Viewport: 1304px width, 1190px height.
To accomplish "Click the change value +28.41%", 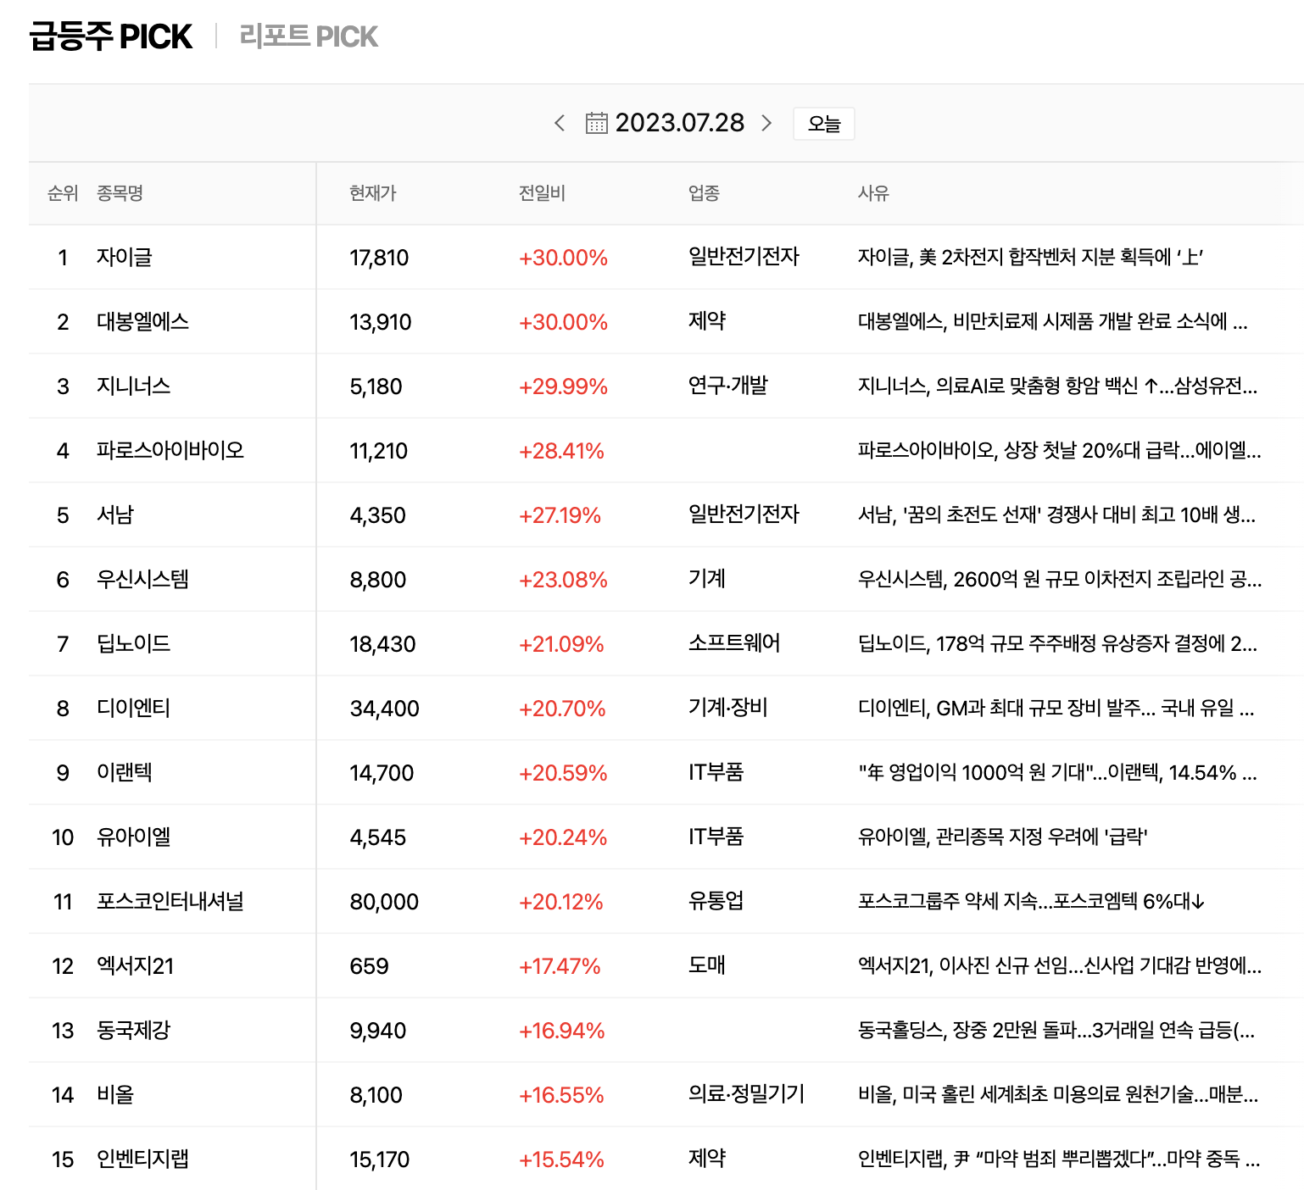I will (561, 451).
